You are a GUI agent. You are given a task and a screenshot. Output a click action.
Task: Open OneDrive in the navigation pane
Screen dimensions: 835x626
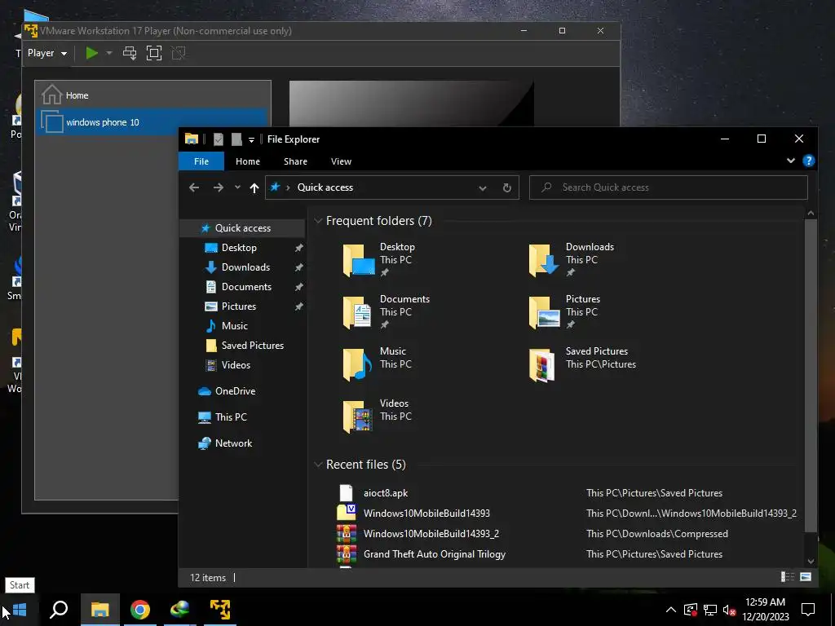pyautogui.click(x=235, y=390)
